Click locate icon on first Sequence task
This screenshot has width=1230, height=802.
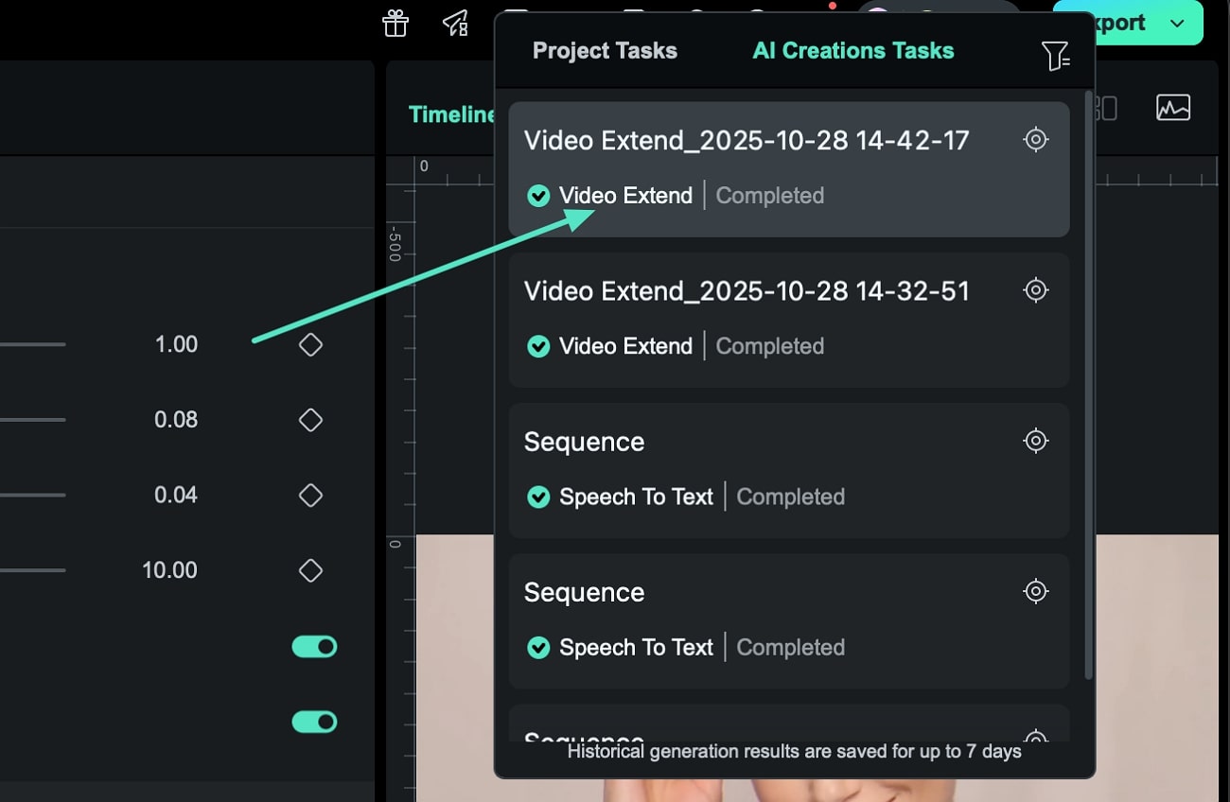(x=1036, y=441)
